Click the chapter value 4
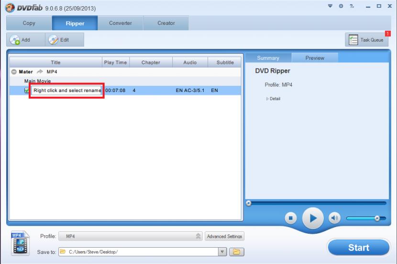 click(x=134, y=90)
